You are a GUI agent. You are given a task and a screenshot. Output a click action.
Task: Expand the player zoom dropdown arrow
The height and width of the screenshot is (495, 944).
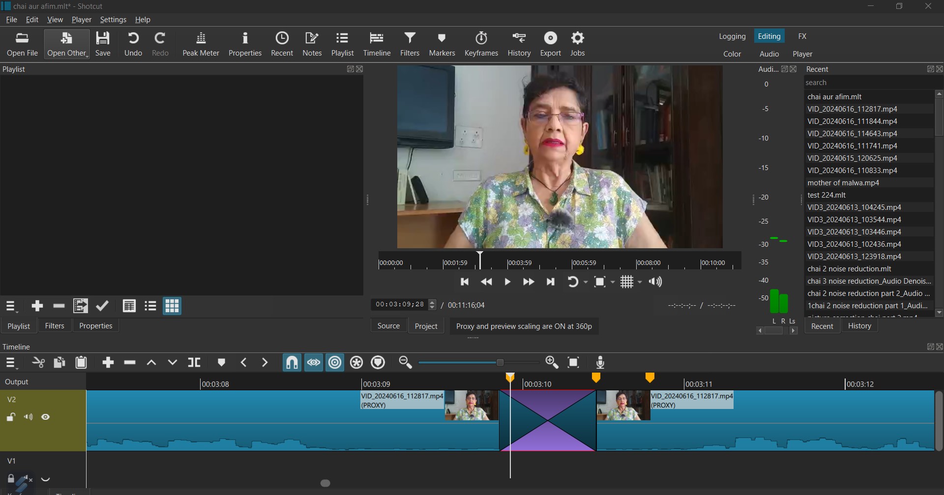tap(613, 282)
